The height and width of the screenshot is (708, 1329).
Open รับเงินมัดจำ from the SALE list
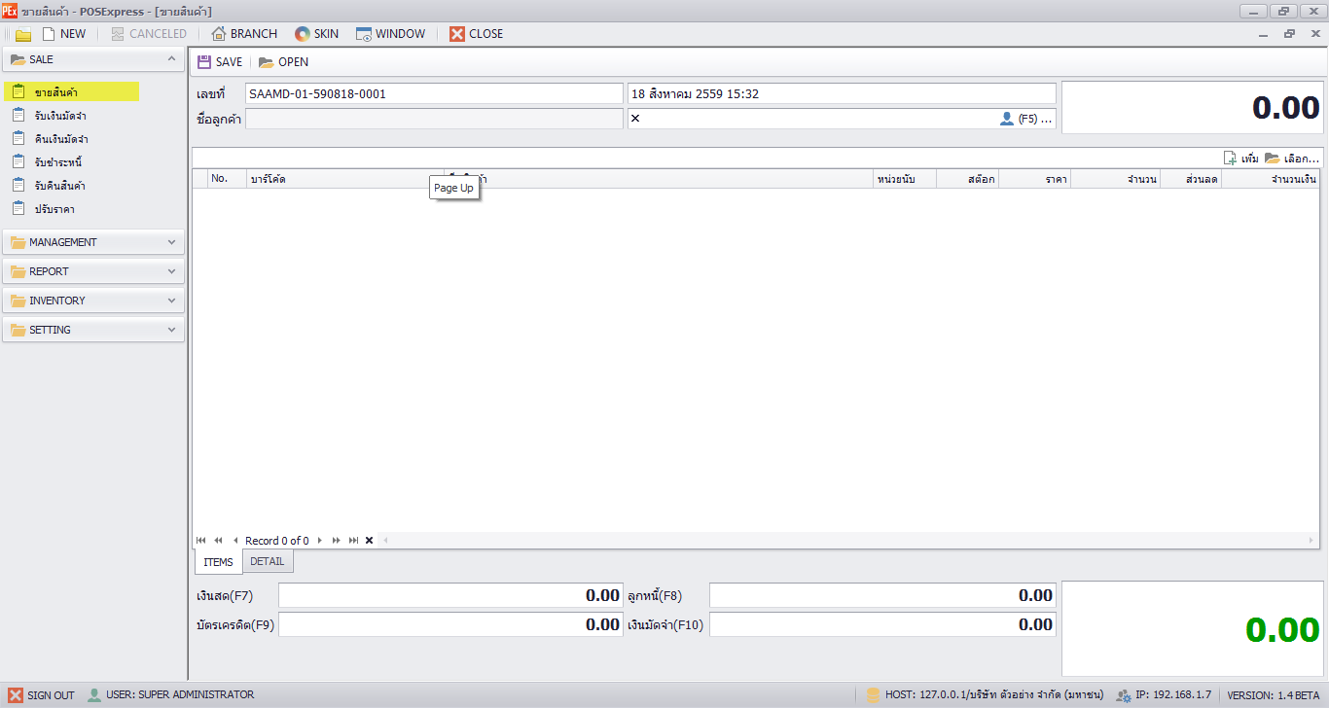60,116
